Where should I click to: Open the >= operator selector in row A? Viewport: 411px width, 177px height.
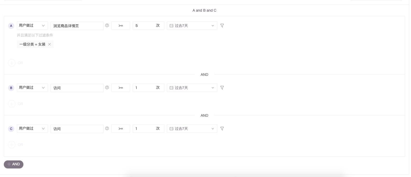coord(121,26)
